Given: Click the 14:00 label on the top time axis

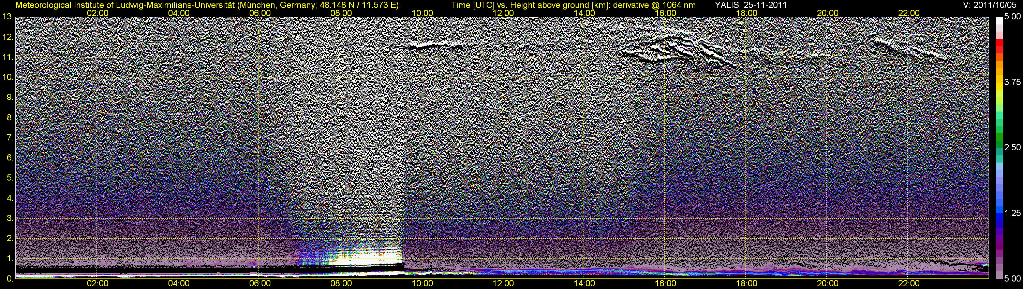Looking at the screenshot, I should [x=584, y=13].
